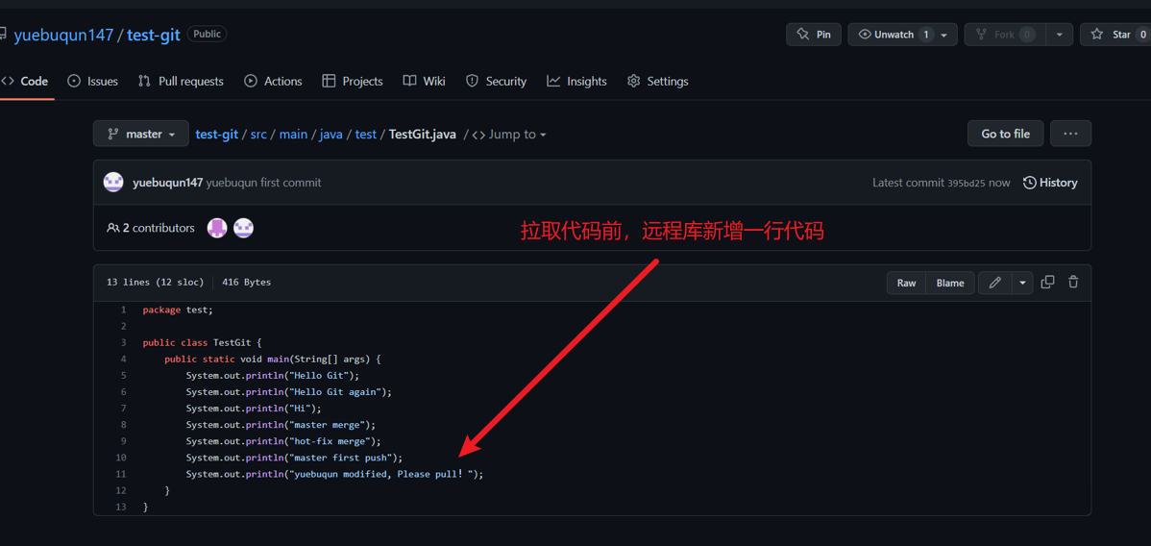Screen dimensions: 1151x546
Task: Click the "hot-fix merge" code line
Action: click(x=283, y=441)
